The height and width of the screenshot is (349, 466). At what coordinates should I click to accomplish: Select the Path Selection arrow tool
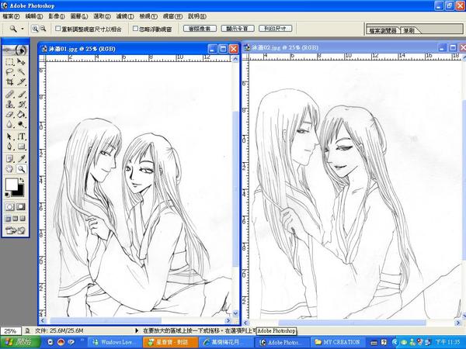click(9, 136)
